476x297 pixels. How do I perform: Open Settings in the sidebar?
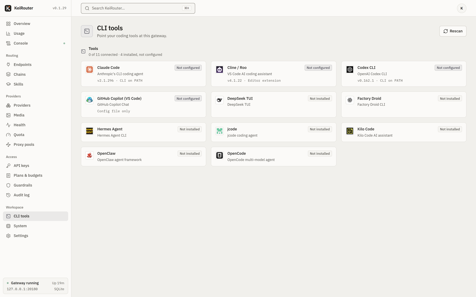pyautogui.click(x=35, y=236)
